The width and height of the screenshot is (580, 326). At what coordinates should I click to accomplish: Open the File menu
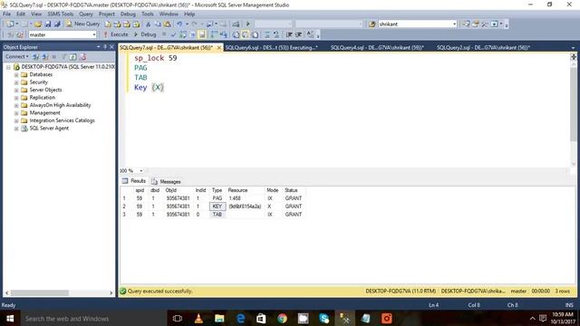(6, 14)
